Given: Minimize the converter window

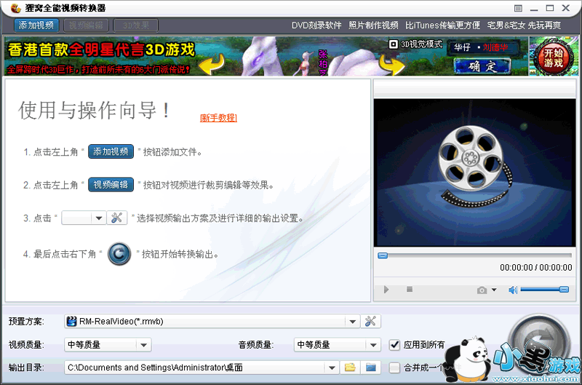Looking at the screenshot, I should (x=534, y=8).
